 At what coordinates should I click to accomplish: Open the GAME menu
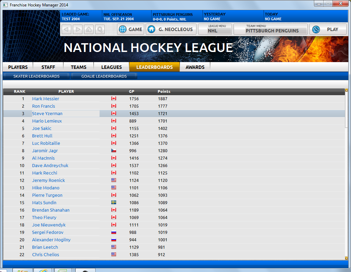point(131,29)
